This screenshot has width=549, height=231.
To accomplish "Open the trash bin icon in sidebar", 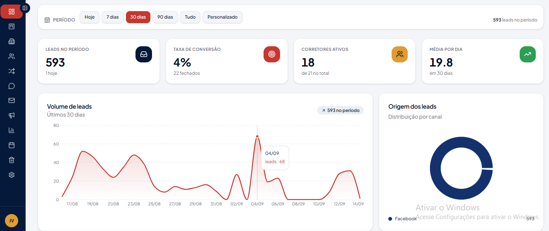I will (12, 160).
